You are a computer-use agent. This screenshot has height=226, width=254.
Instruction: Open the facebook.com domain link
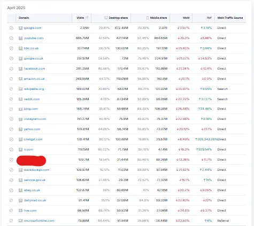(34, 69)
